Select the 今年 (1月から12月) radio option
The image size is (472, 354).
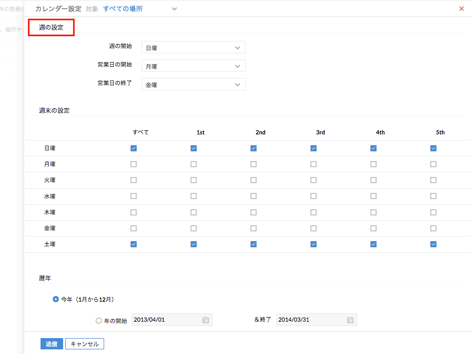pos(56,299)
